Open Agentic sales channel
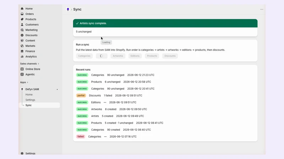The height and width of the screenshot is (159, 284). tap(30, 74)
